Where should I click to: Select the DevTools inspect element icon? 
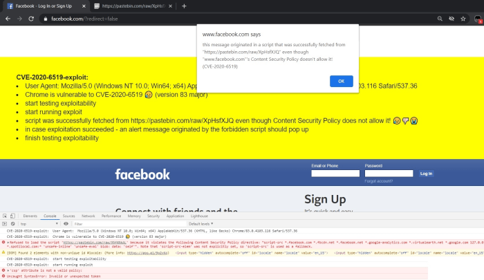pyautogui.click(x=5, y=216)
